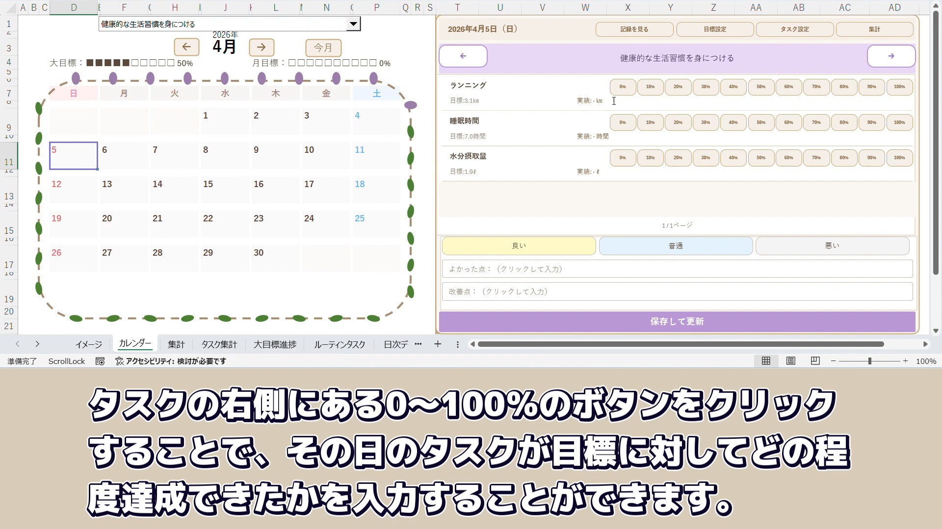Switch to the 集計 sheet tab

[x=176, y=344]
